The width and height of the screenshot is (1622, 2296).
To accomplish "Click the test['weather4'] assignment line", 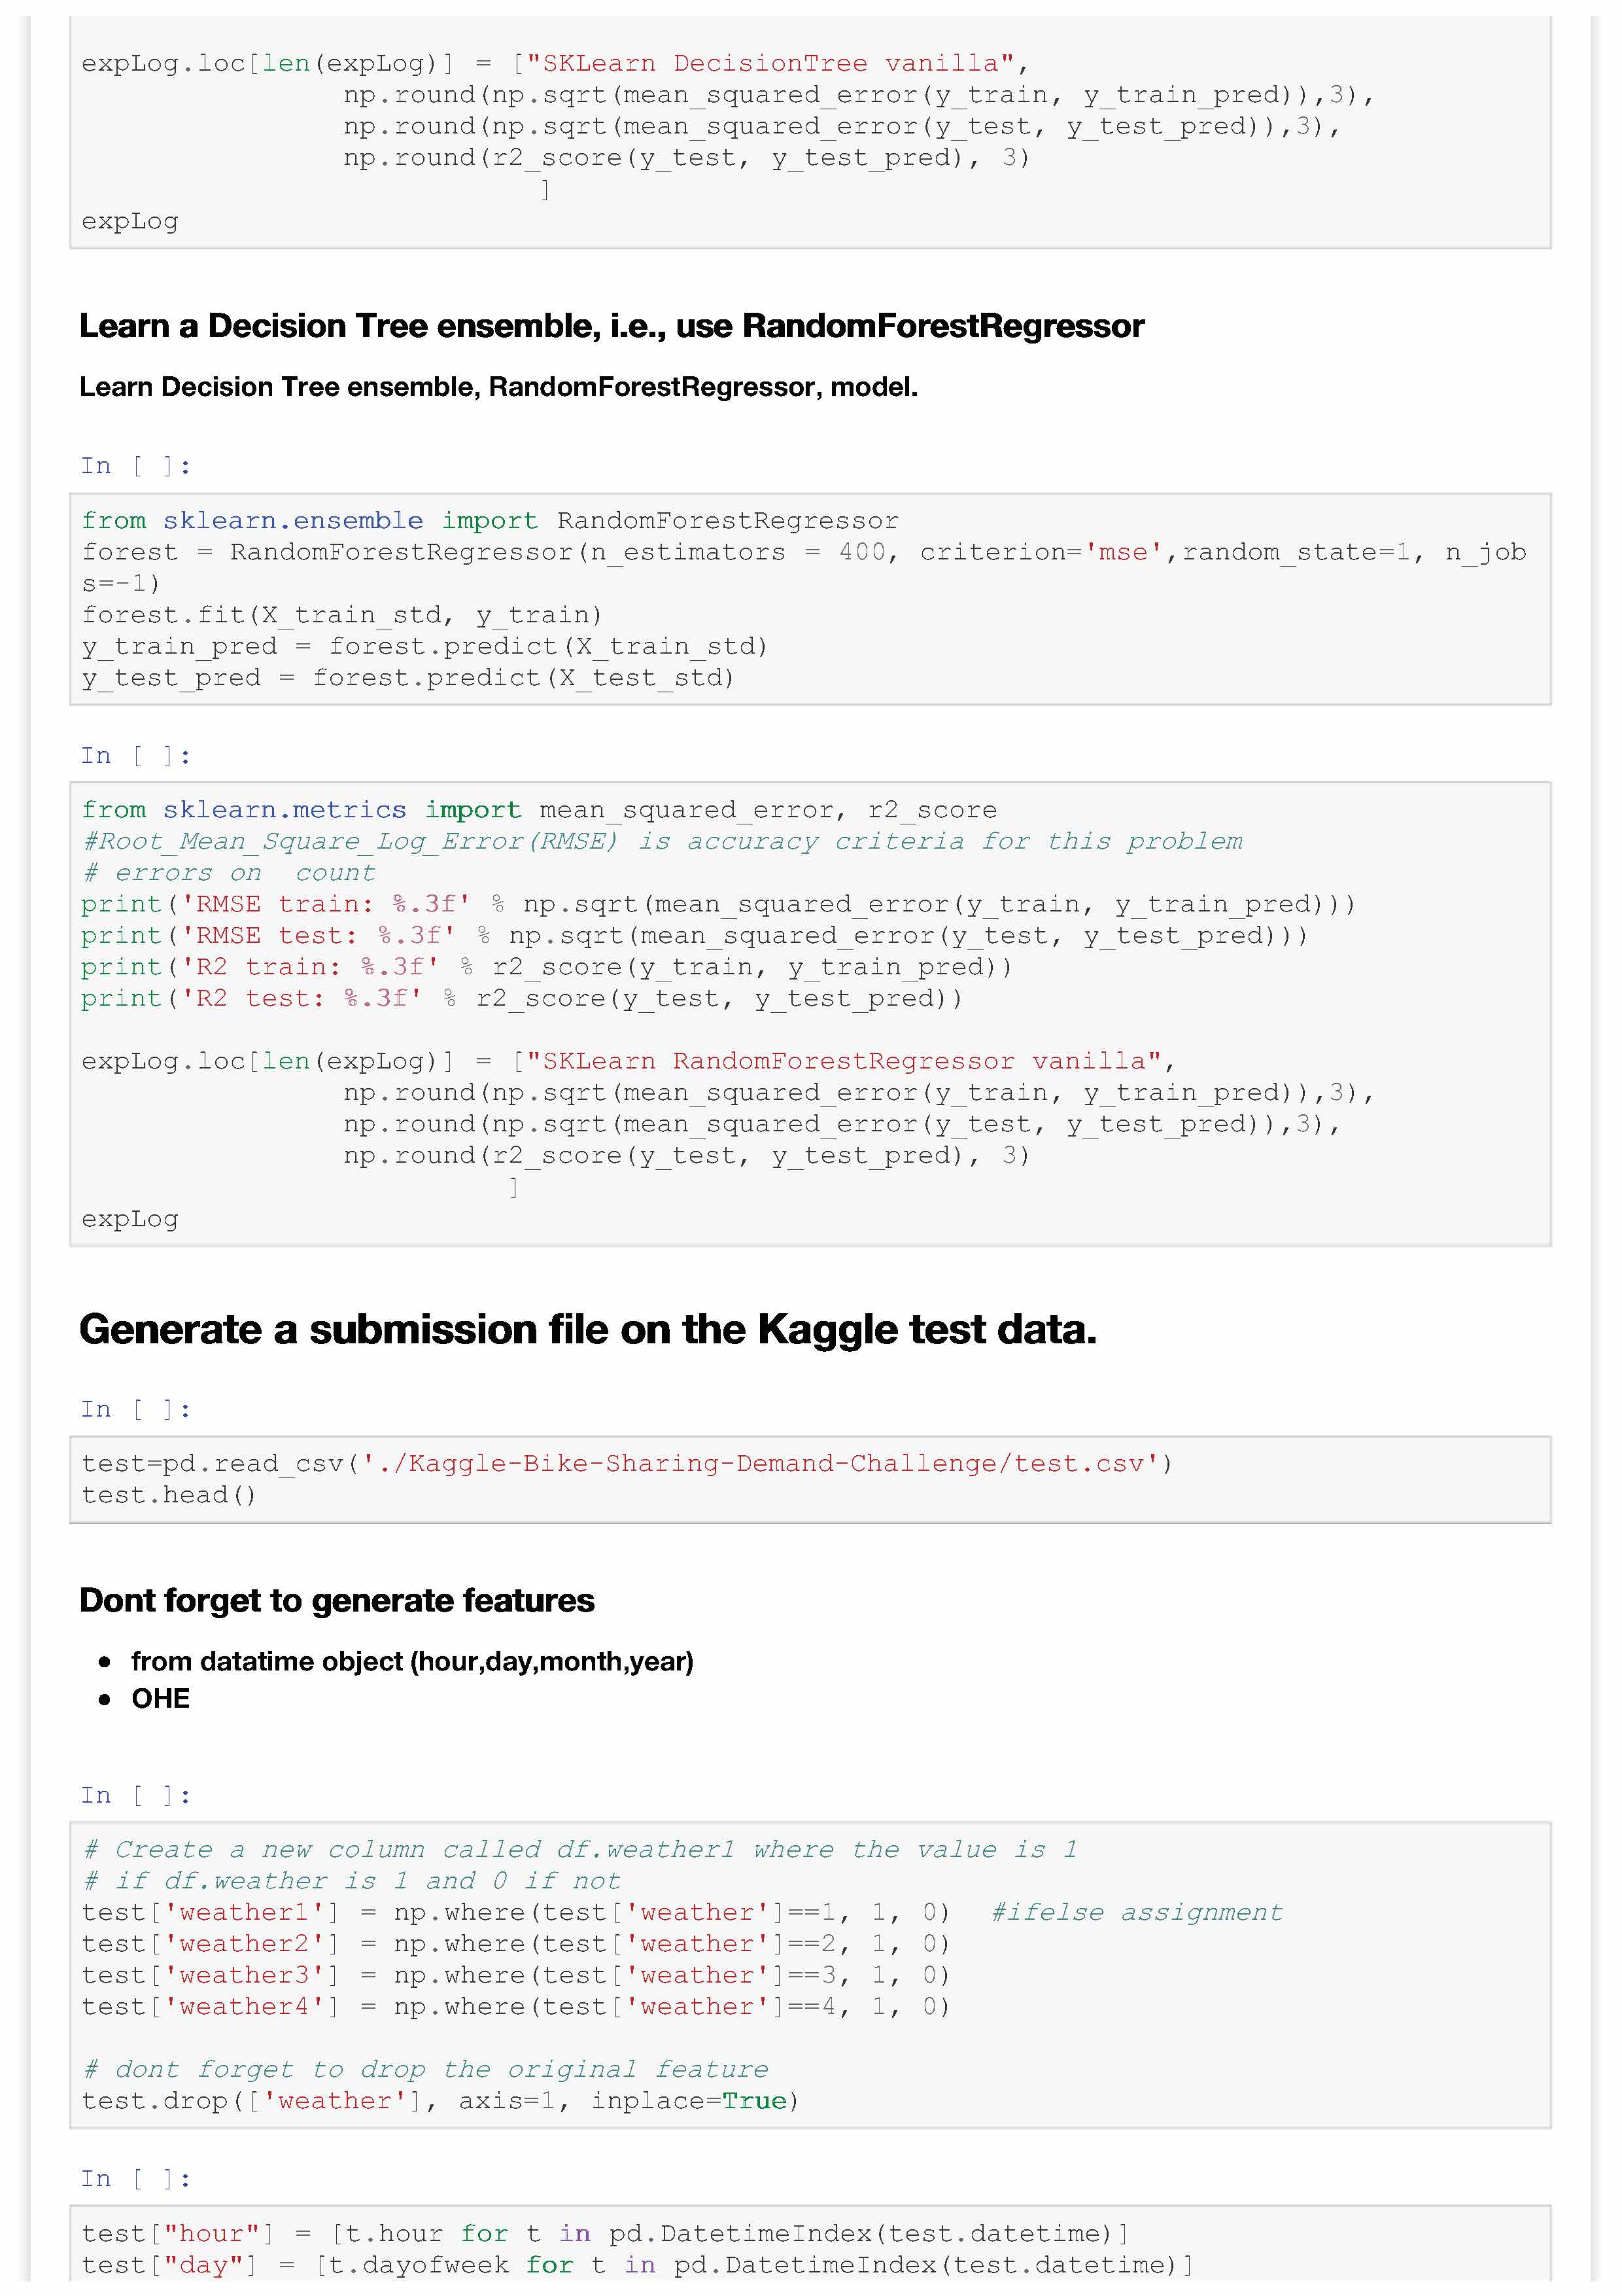I will coord(515,2007).
